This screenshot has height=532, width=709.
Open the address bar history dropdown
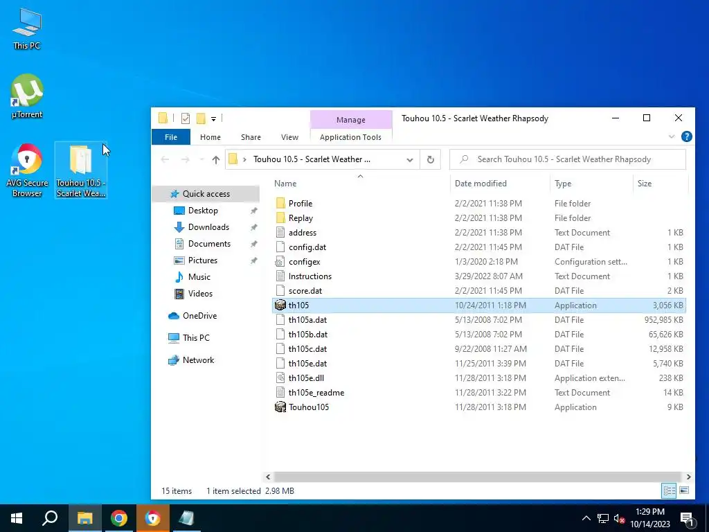click(410, 160)
